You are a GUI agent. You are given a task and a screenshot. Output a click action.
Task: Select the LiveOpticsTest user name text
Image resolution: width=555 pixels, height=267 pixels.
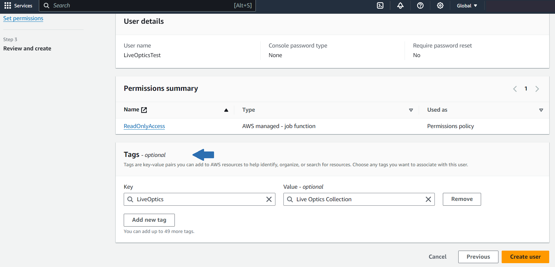coord(142,55)
